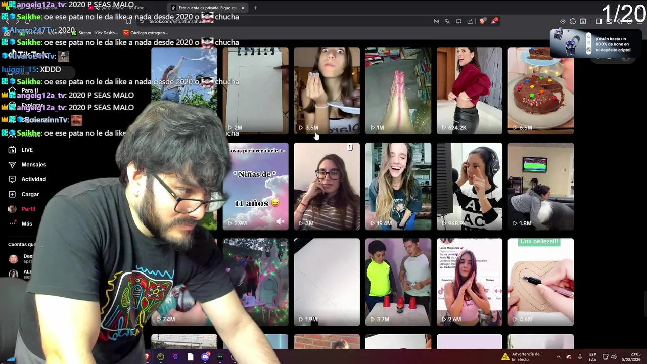
Task: Open the 2.9M views 'Niñas de 11 años' video
Action: pyautogui.click(x=255, y=186)
